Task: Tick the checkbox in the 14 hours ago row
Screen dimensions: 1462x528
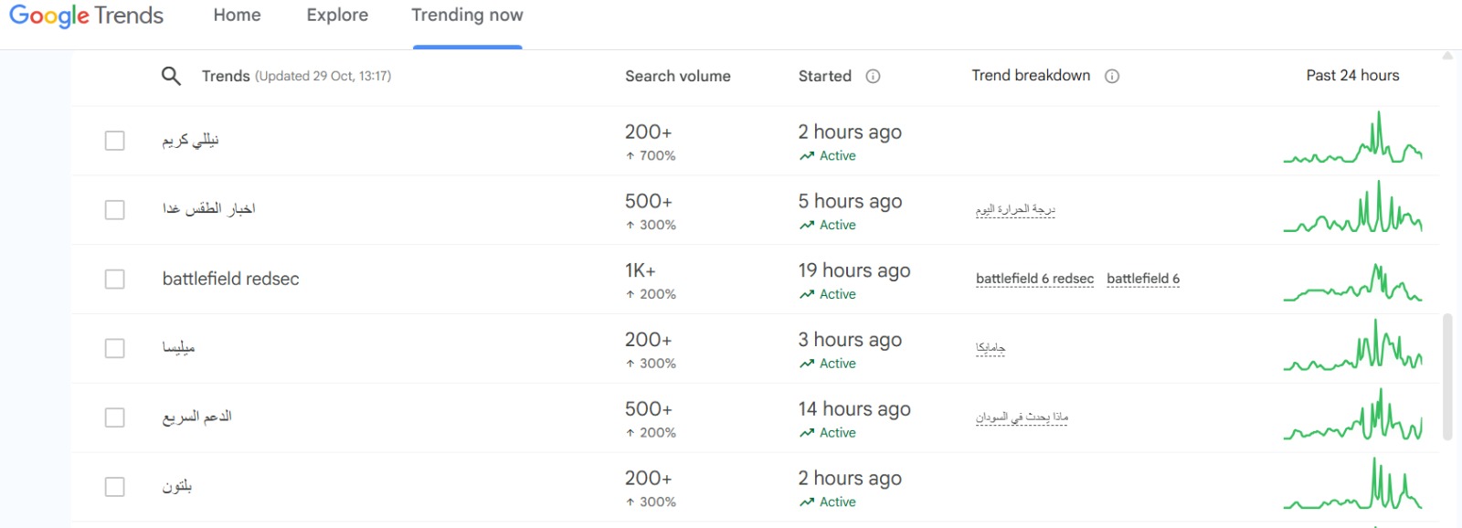Action: (114, 417)
